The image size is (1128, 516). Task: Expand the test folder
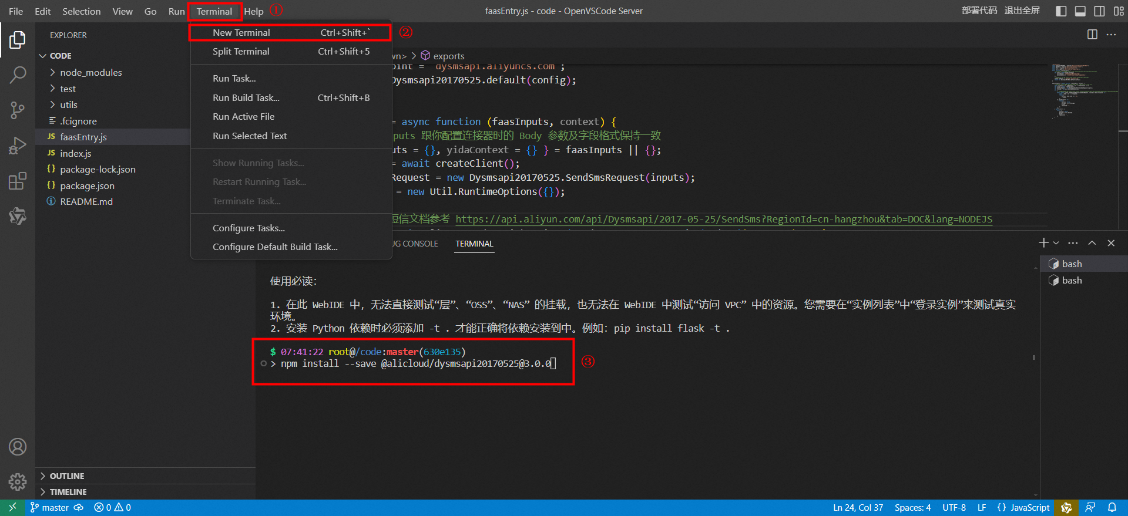[x=113, y=89]
